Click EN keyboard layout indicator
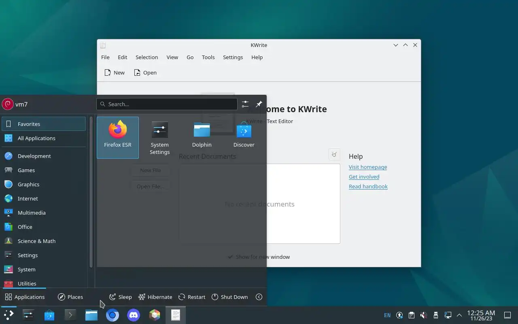518x324 pixels. point(387,315)
